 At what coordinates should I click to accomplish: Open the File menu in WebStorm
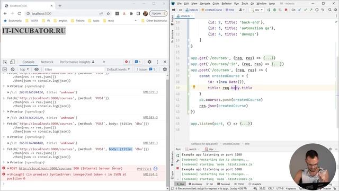[x=180, y=4]
